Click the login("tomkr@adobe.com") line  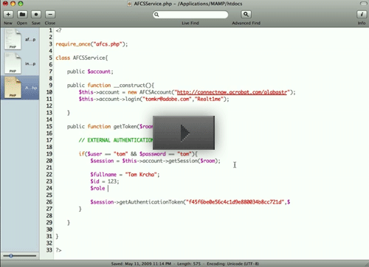pos(154,99)
